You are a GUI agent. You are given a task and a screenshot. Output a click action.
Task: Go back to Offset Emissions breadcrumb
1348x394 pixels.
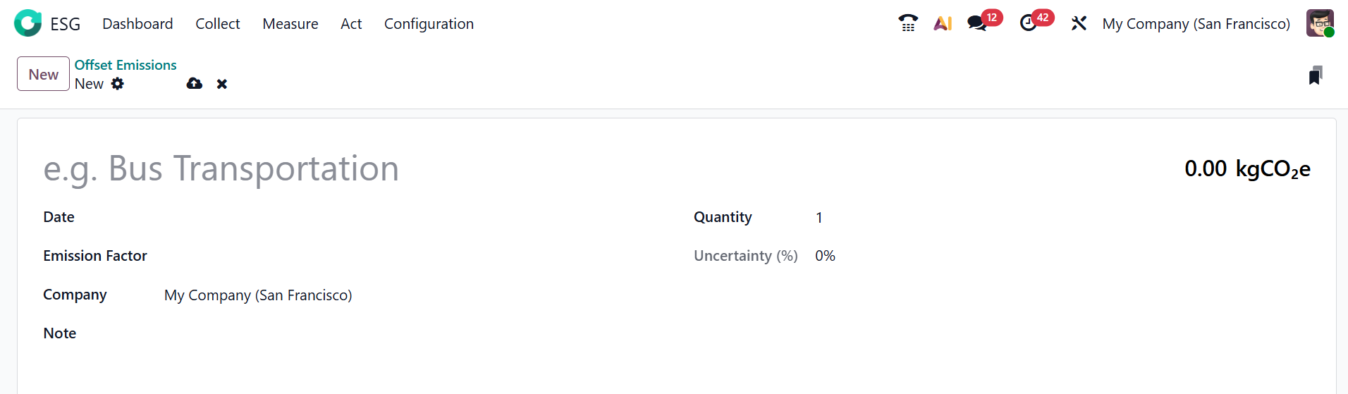[x=125, y=65]
